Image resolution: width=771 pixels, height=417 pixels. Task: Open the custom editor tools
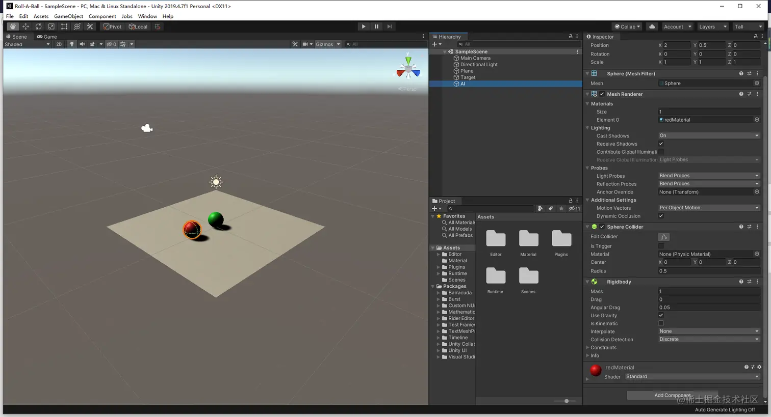[x=90, y=26]
